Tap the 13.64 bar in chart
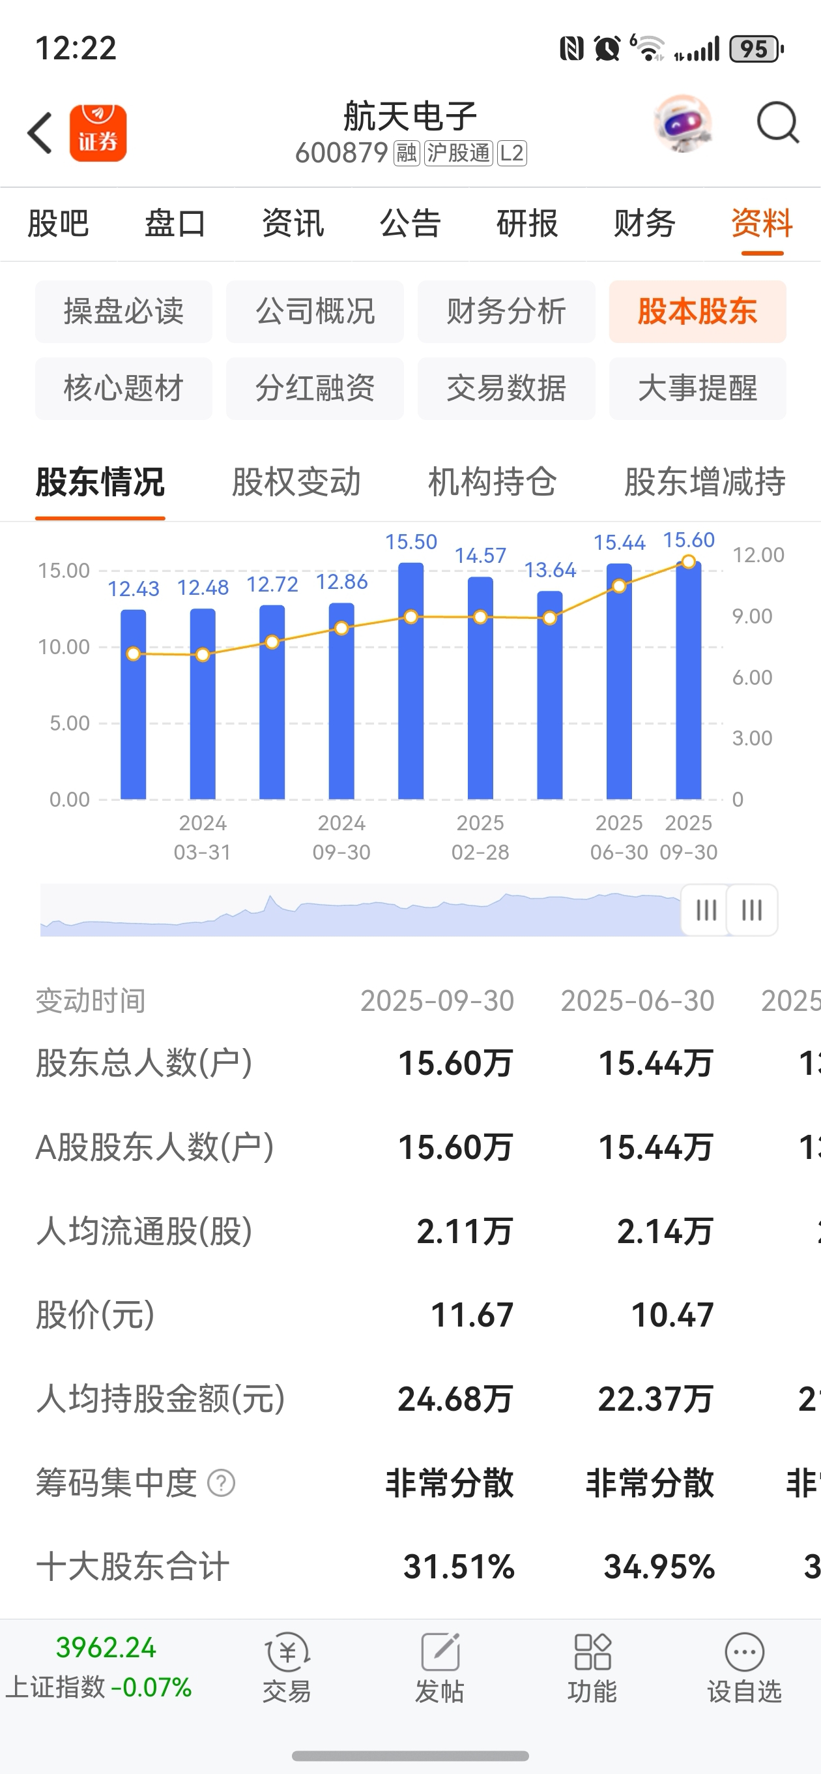Viewport: 821px width, 1774px height. point(550,695)
